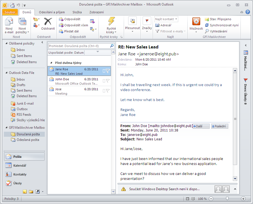Click the Junk mail icon dropdown
The width and height of the screenshot is (253, 204).
(36, 25)
